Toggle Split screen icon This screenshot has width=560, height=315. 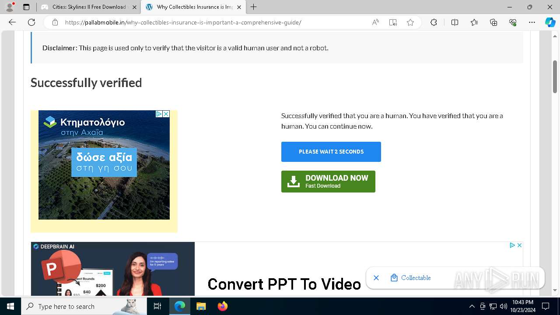(x=455, y=22)
